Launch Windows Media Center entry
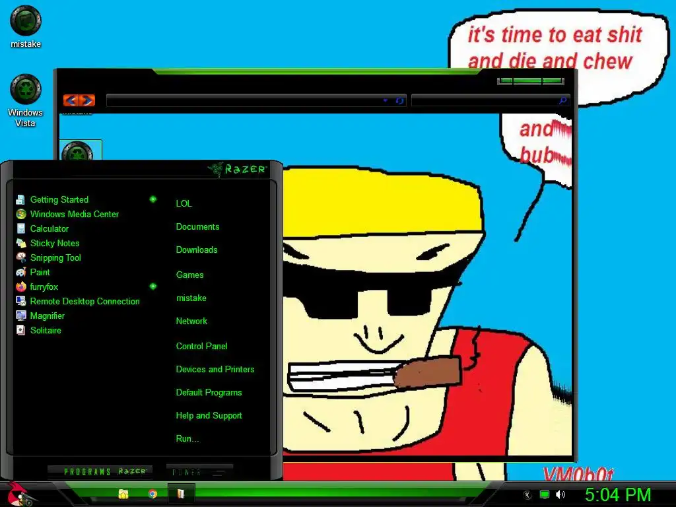Viewport: 676px width, 507px height. (74, 215)
